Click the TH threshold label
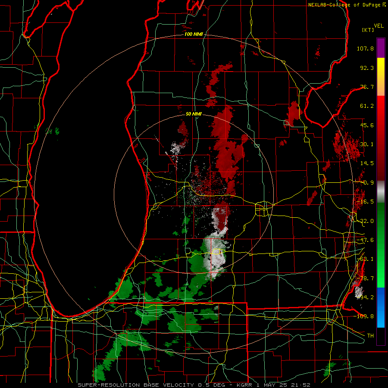 pos(370,336)
